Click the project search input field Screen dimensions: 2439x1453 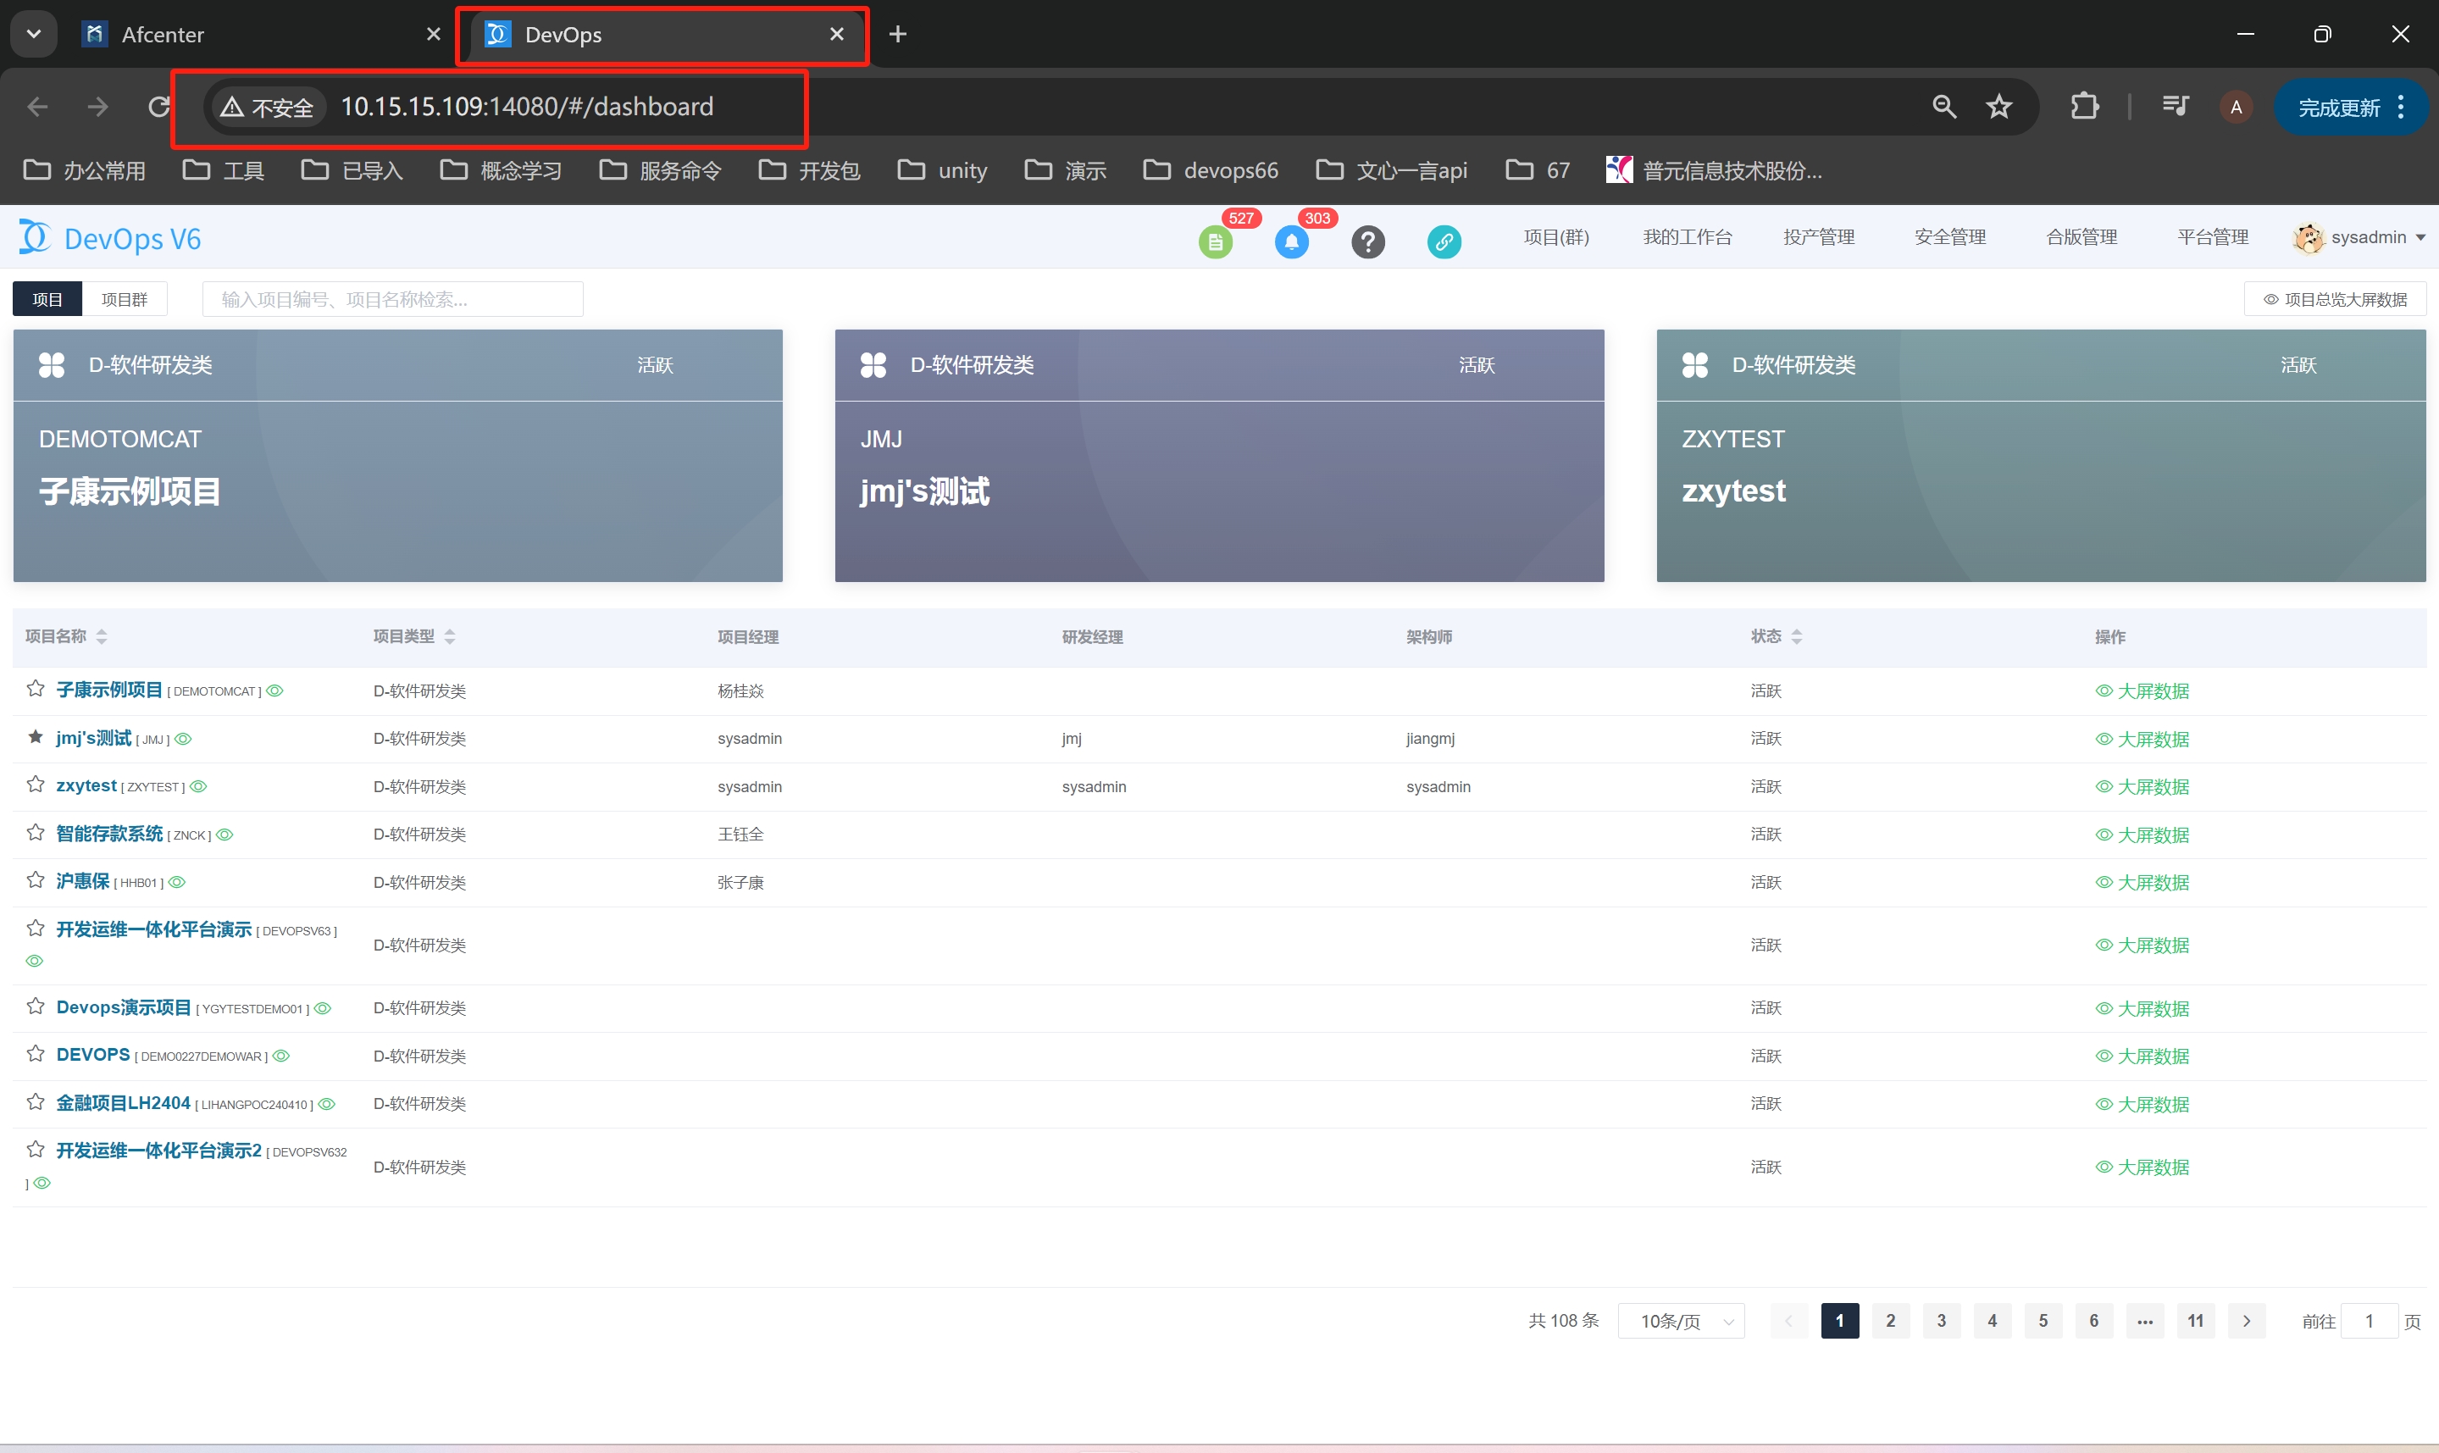[391, 298]
